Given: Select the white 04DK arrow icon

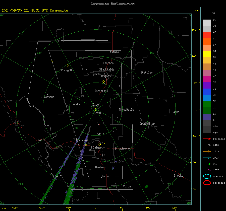Looking at the screenshot, I should pos(207,145).
